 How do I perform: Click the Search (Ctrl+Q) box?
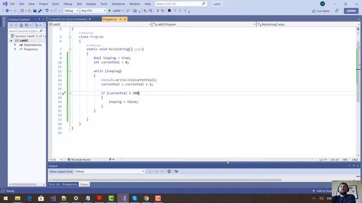tap(181, 4)
